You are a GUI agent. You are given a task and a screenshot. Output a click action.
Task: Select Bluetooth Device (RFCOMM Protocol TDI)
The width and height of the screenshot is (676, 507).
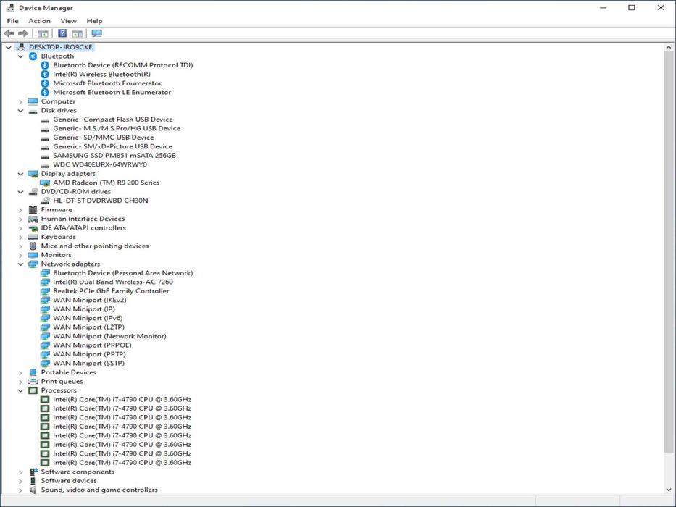tap(123, 65)
